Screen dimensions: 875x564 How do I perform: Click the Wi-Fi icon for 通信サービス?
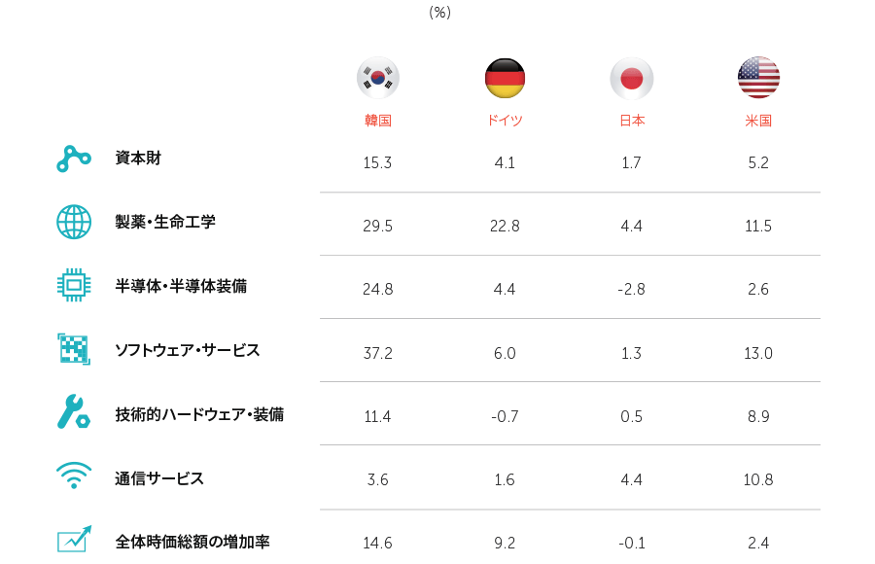click(x=74, y=476)
